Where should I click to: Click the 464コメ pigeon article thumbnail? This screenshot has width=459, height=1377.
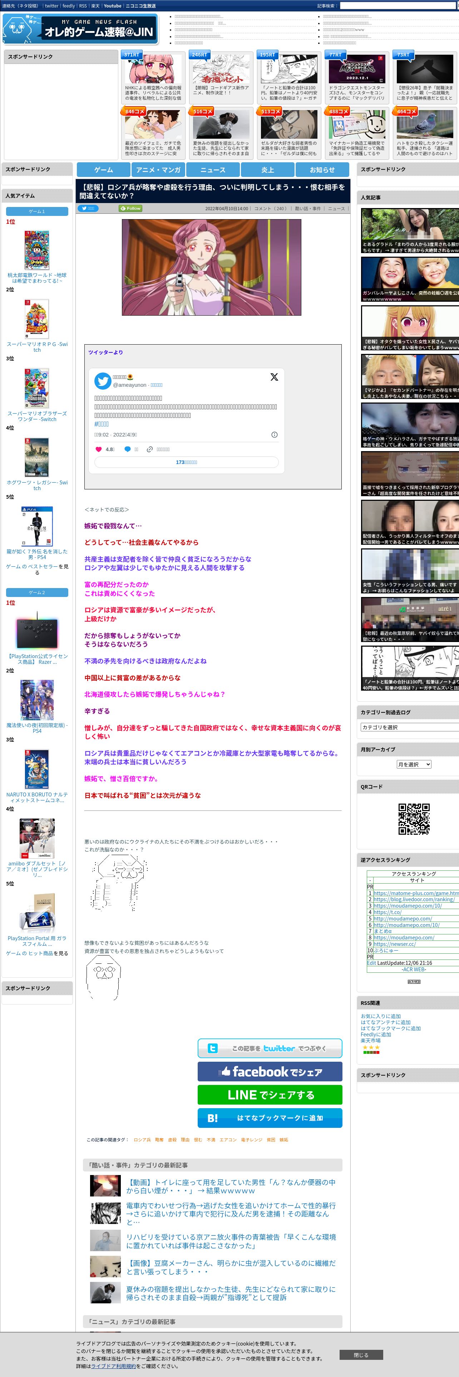425,124
